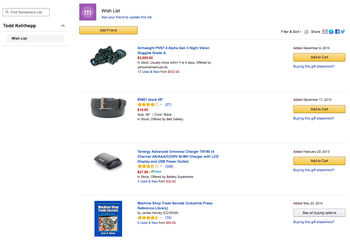Screen dimensions: 350x244
Task: Add the #3601 black belt to cart
Action: click(319, 109)
